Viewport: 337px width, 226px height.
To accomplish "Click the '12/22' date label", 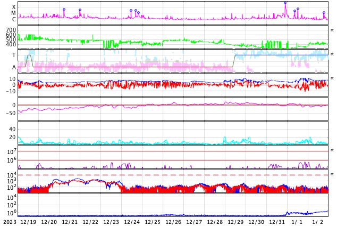I will (x=90, y=222).
